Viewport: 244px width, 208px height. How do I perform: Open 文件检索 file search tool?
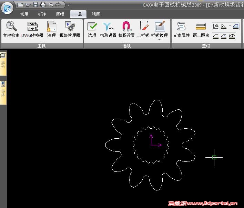point(11,29)
